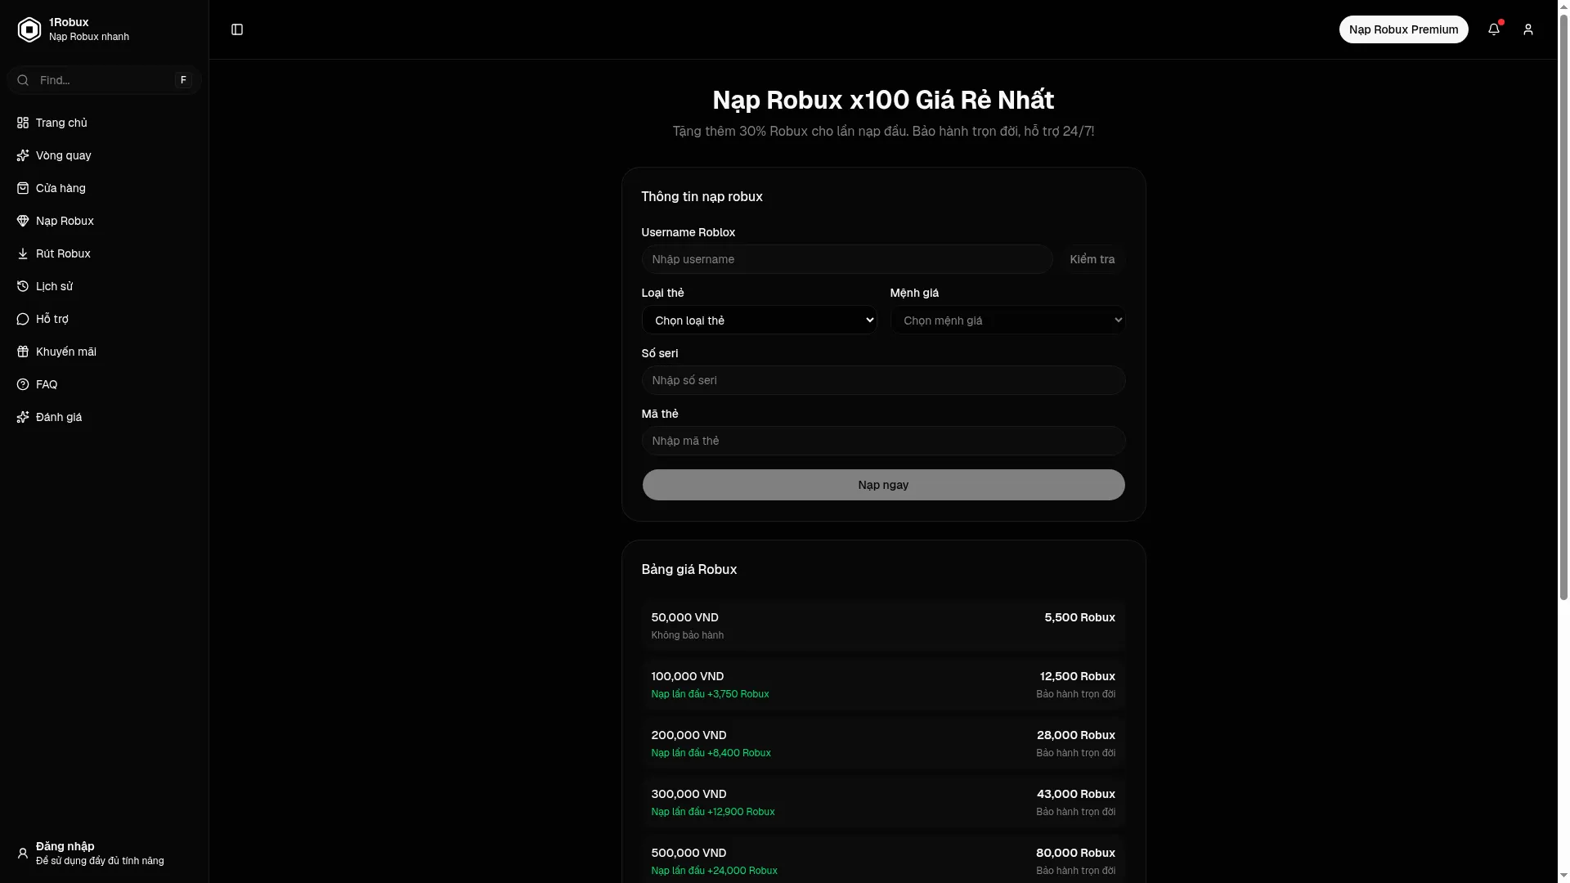Open Hỗ trợ in sidebar

tap(104, 319)
